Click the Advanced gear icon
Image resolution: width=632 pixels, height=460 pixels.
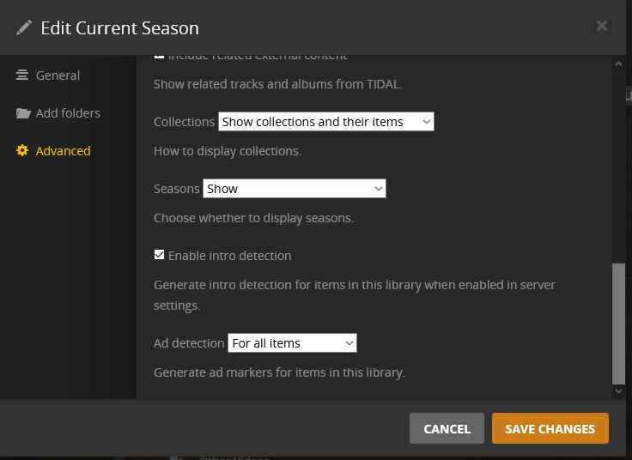point(22,151)
